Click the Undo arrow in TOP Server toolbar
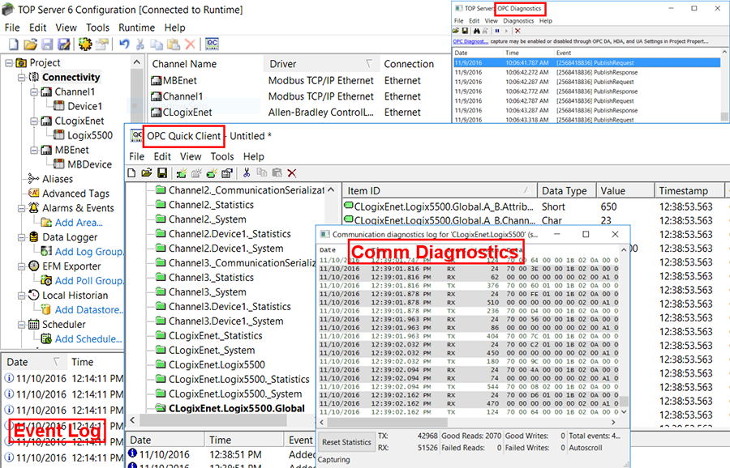Image resolution: width=730 pixels, height=468 pixels. [x=124, y=45]
